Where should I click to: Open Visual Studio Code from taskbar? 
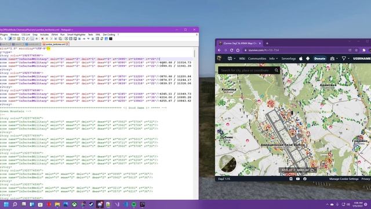[125, 204]
